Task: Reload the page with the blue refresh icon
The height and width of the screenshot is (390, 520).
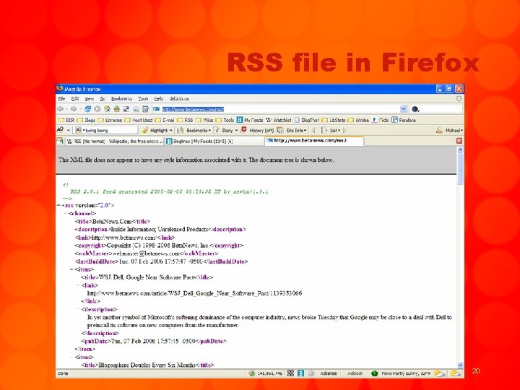Action: click(x=87, y=109)
